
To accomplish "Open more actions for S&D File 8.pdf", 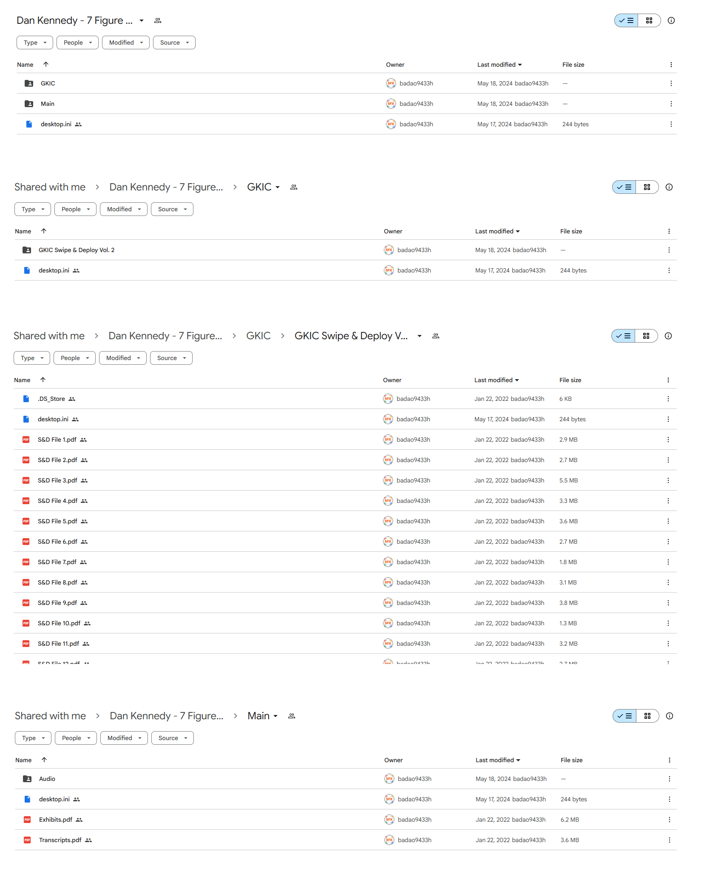I will coord(668,582).
